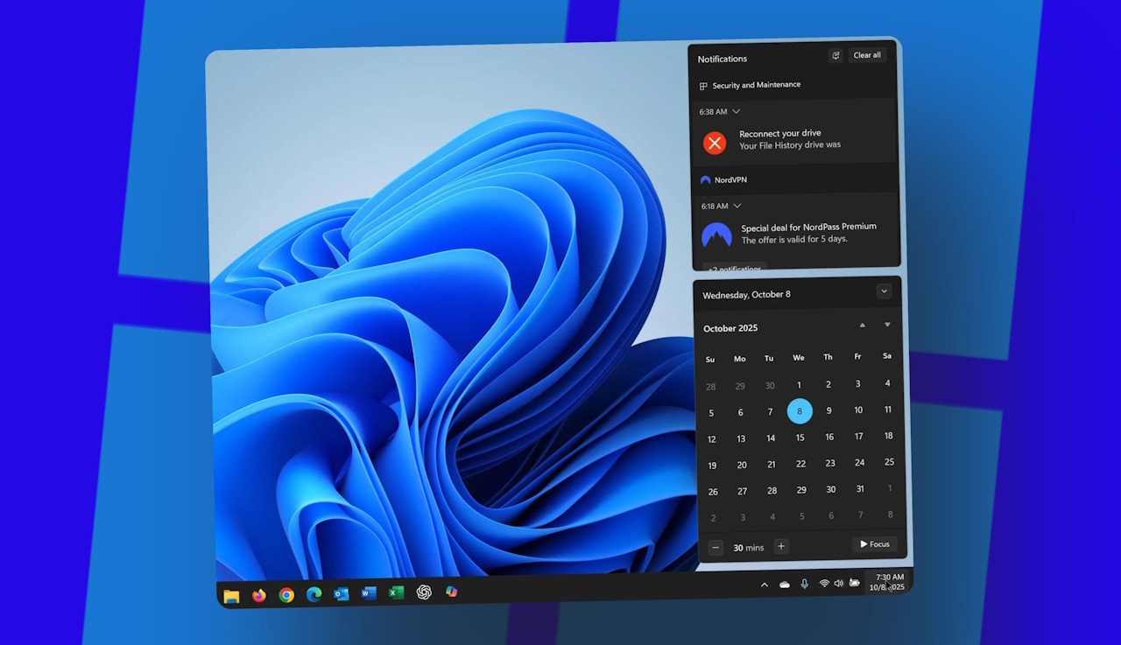Click the Security and Maintenance icon
The width and height of the screenshot is (1121, 645).
pos(703,85)
